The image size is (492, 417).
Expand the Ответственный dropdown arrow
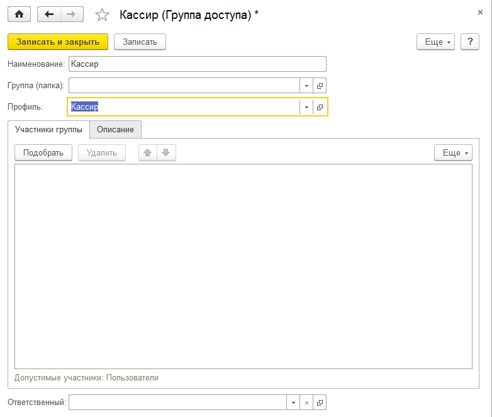(293, 403)
